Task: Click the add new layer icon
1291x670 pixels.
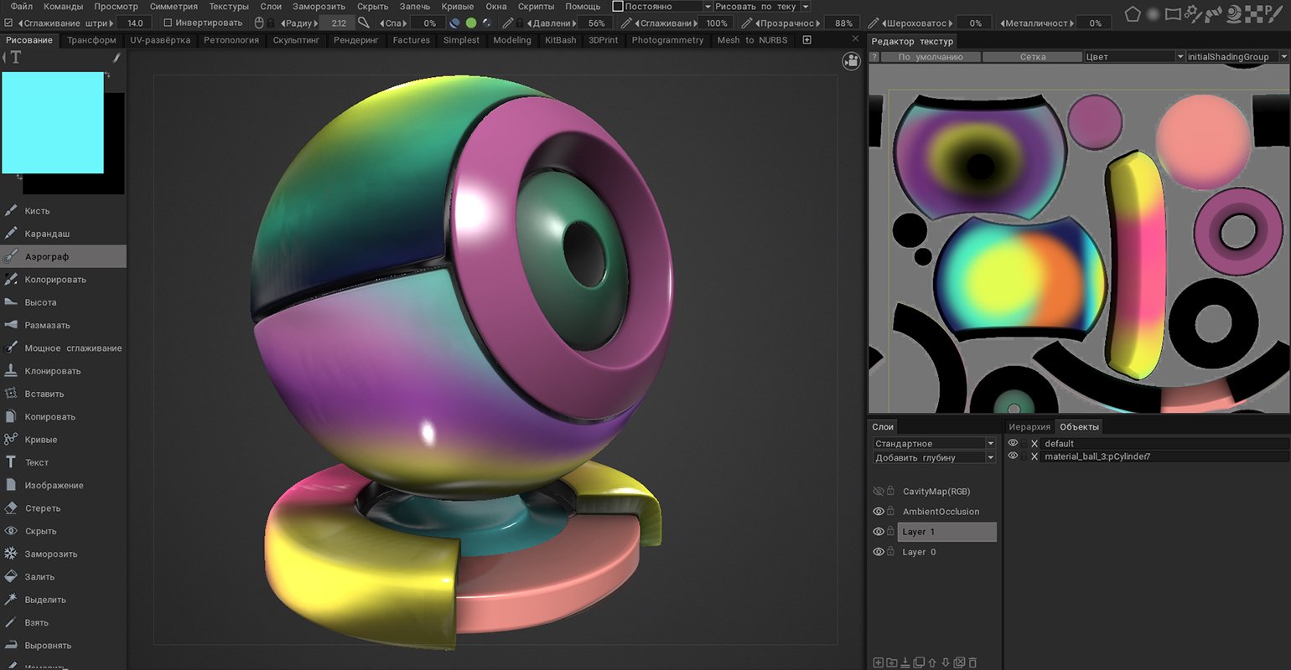Action: click(878, 662)
